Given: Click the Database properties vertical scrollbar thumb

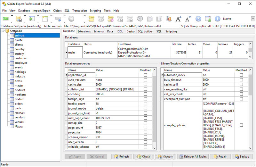Looking at the screenshot, I should click(x=155, y=109).
